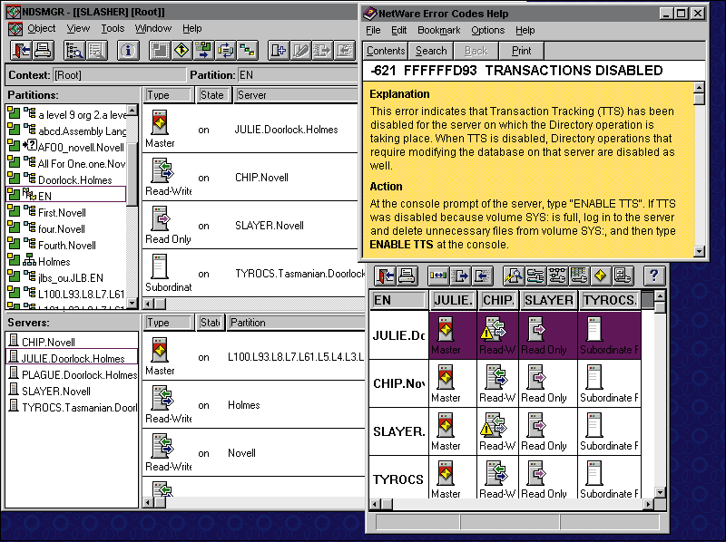Screen dimensions: 726x542
Task: Click the add replica server-plus icon
Action: [x=279, y=51]
